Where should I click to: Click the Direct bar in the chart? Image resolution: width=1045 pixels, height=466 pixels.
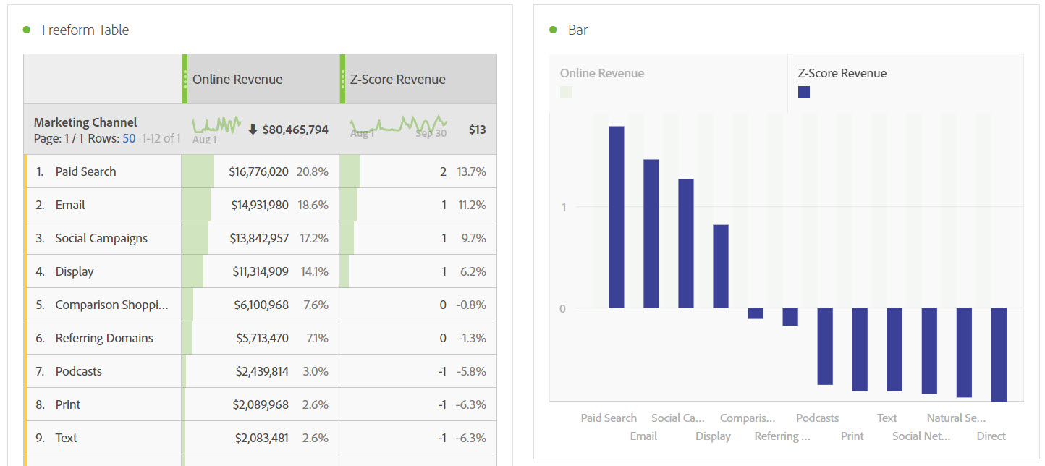tap(999, 354)
